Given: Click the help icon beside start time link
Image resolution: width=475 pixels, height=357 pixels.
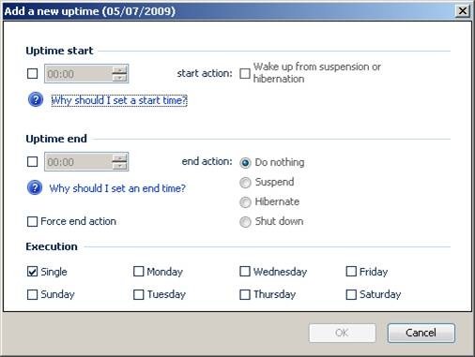Looking at the screenshot, I should coord(36,100).
